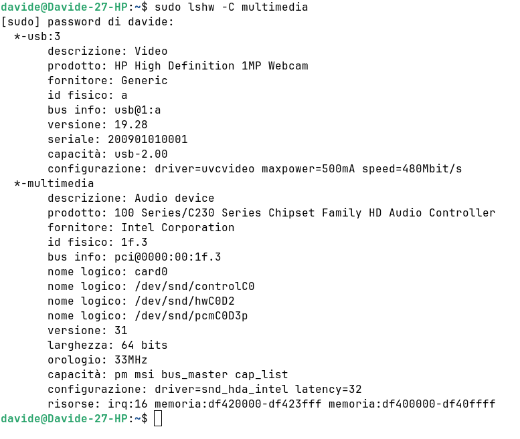520x439 pixels.
Task: Click the serial number 200901010001
Action: point(148,140)
